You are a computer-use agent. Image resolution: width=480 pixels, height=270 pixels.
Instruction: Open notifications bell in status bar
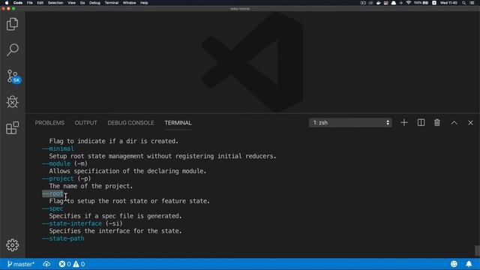click(469, 264)
